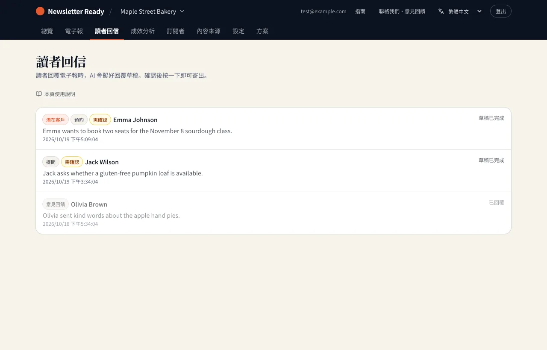The height and width of the screenshot is (350, 547).
Task: Expand the 繁體中文 language selector
Action: point(460,11)
